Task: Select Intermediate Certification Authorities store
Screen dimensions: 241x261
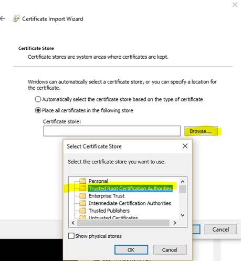Action: [130, 203]
